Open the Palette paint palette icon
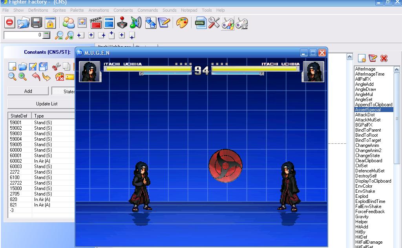 (182, 22)
